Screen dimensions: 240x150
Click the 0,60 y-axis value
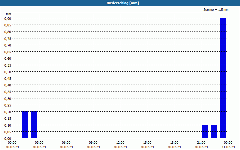click(8, 58)
